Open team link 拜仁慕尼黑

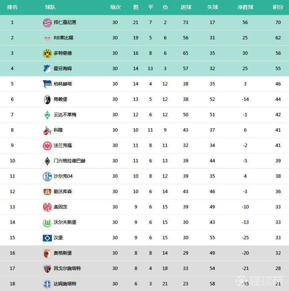tap(65, 22)
